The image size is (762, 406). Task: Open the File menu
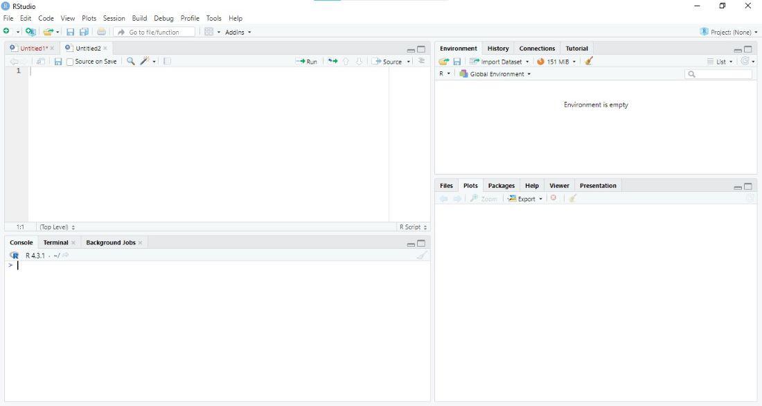(x=8, y=18)
